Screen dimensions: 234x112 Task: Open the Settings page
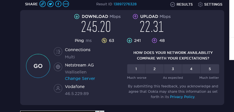[210, 4]
